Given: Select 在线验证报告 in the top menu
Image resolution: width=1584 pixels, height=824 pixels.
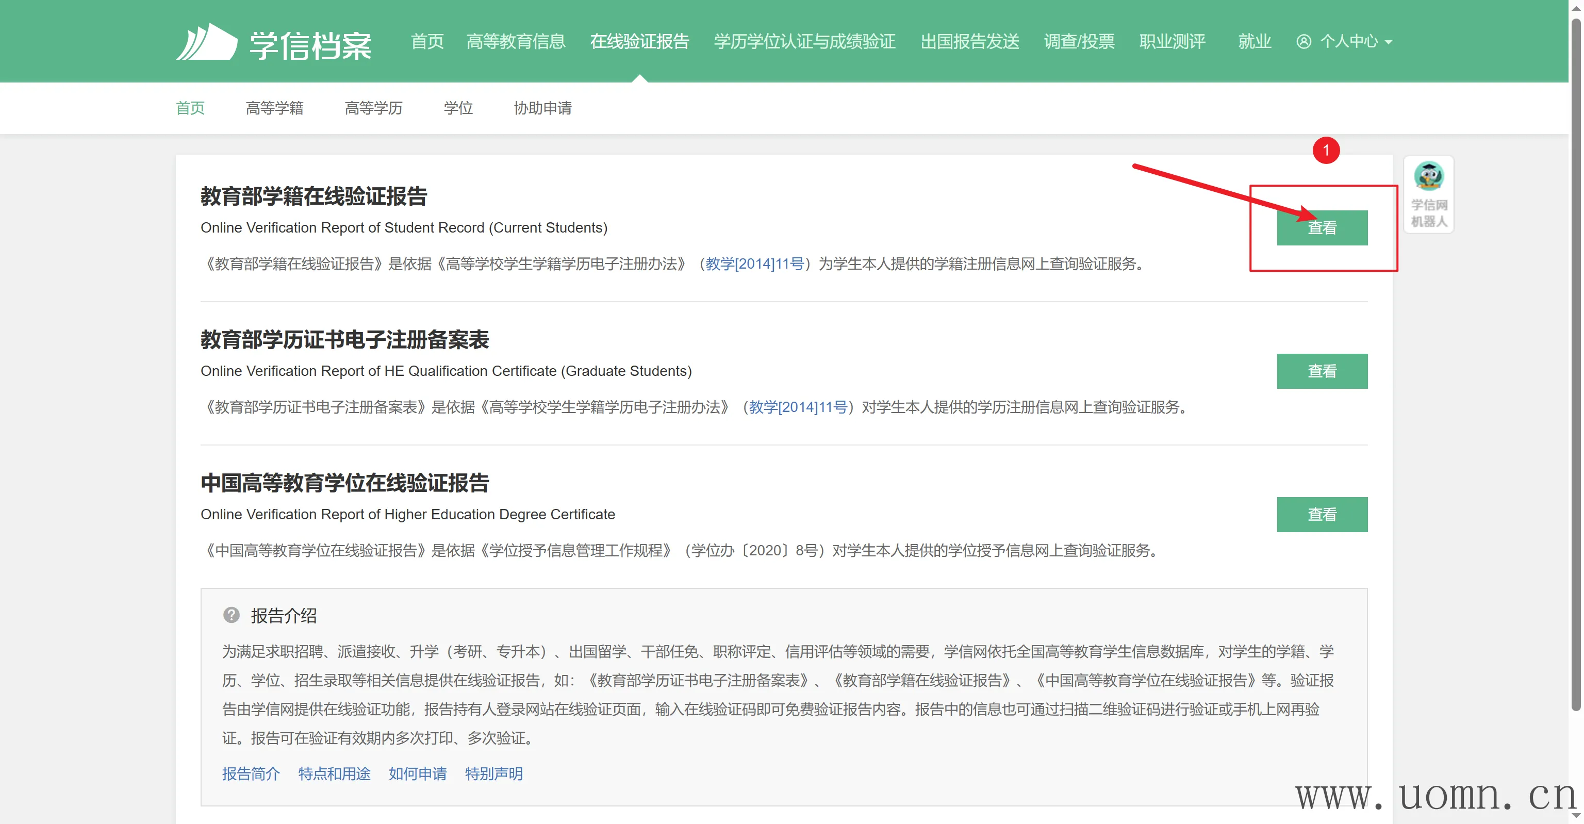Looking at the screenshot, I should click(639, 41).
